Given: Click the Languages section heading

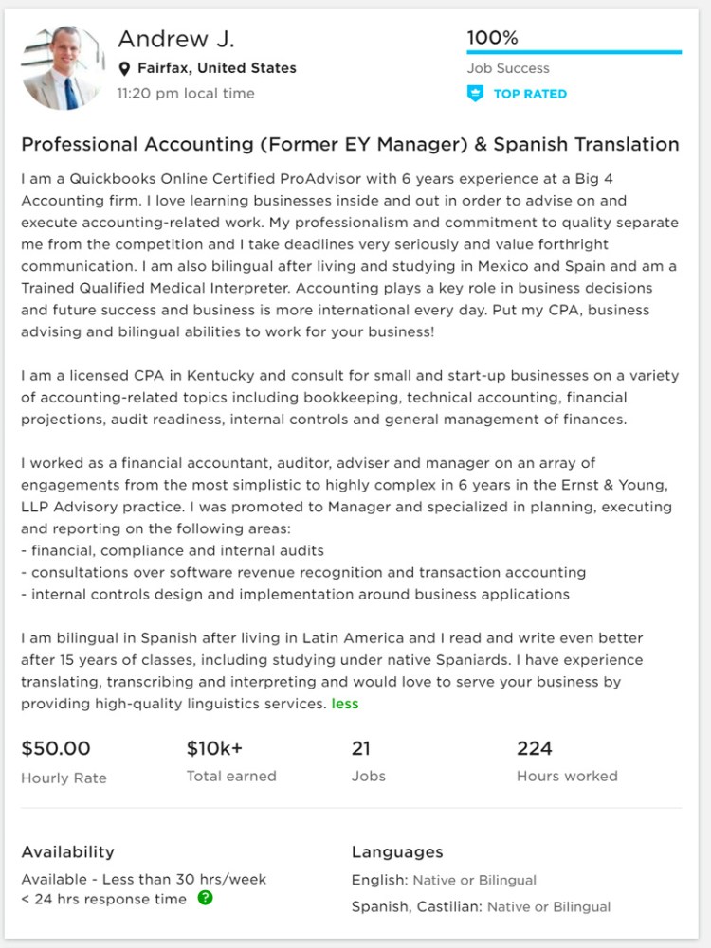Looking at the screenshot, I should (x=398, y=851).
